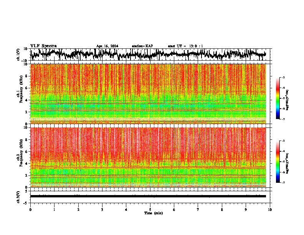Click time axis tick label "10"
This screenshot has height=235, width=304.
[270, 210]
